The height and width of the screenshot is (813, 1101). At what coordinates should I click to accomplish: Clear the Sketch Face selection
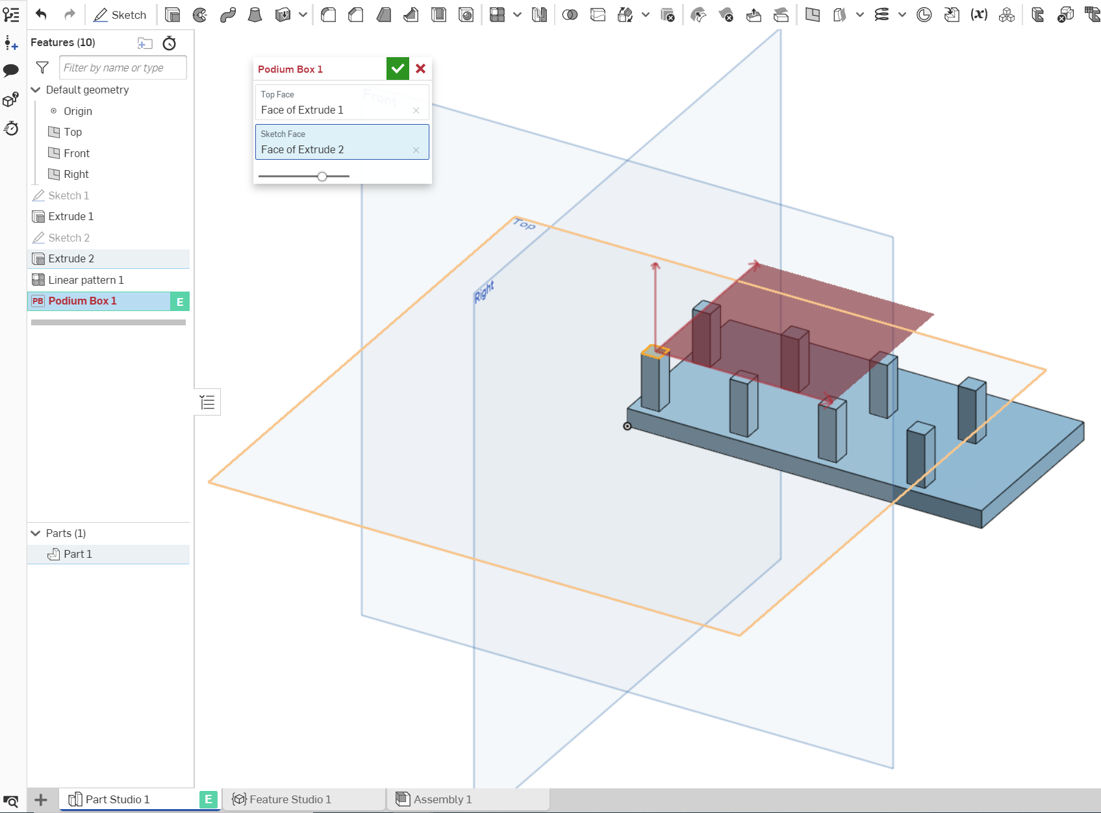(x=416, y=150)
